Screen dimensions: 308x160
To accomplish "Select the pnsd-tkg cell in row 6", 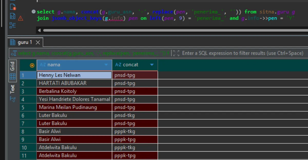I will pyautogui.click(x=135, y=115).
